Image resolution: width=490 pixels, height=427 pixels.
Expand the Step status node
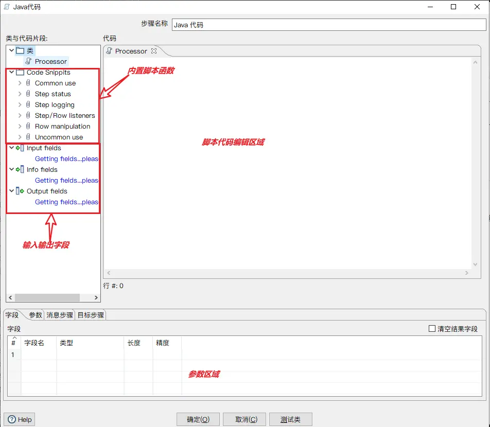pos(20,94)
